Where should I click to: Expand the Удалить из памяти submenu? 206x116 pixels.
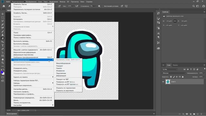click(x=33, y=77)
